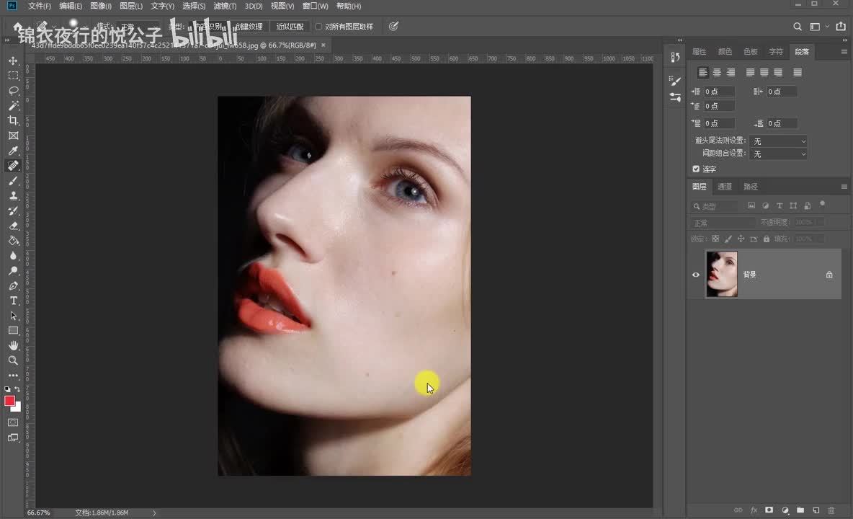Select the Spot Healing Brush tool
Screen dimensions: 853x519
click(13, 165)
